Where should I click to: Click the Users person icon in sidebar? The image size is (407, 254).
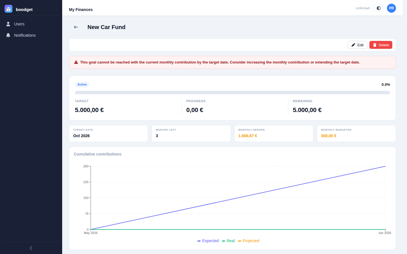(x=8, y=24)
